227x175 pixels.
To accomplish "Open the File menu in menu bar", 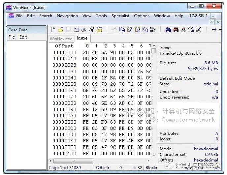I will coord(19,15).
